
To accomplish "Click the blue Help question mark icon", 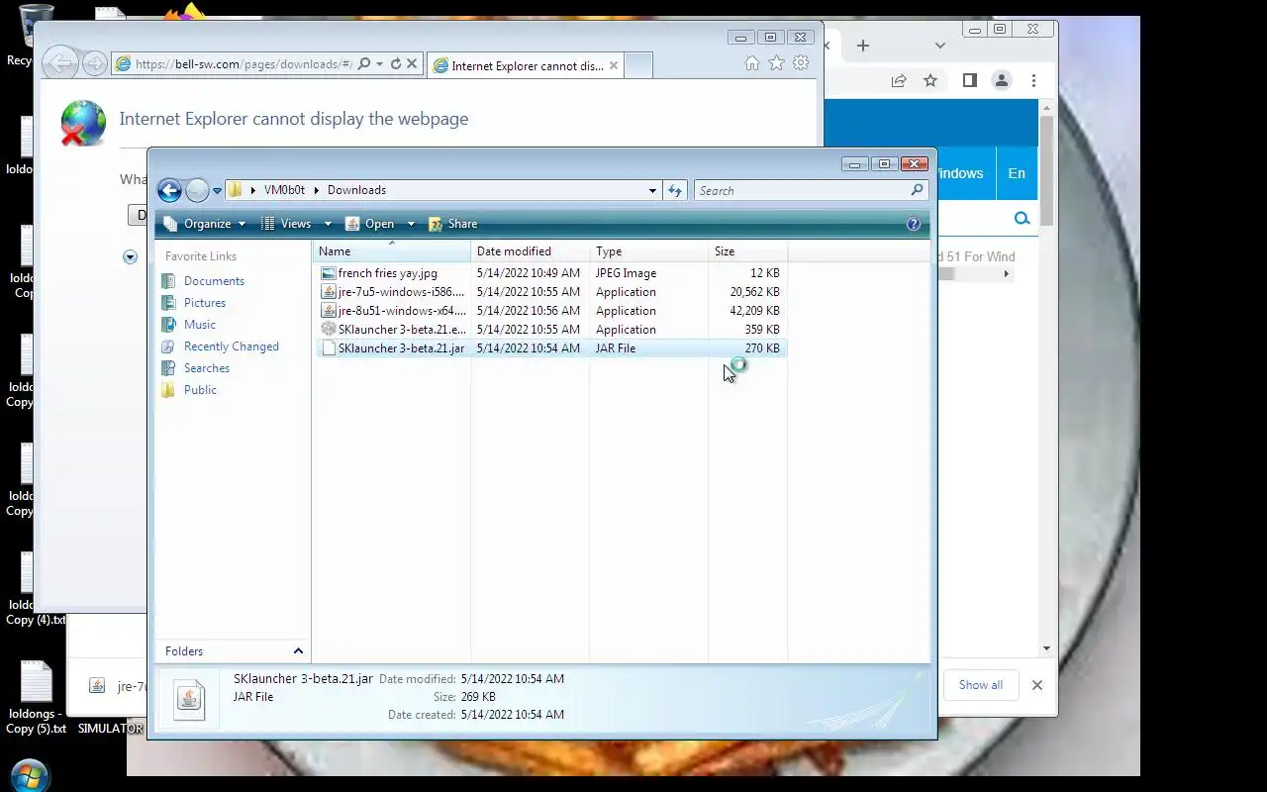I will coord(914,224).
